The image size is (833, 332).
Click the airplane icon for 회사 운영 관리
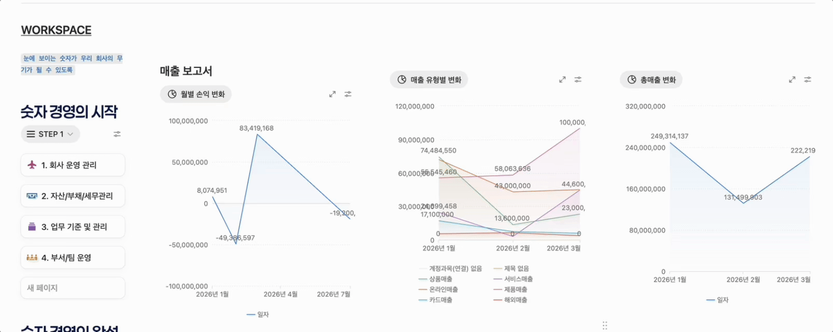(x=32, y=165)
